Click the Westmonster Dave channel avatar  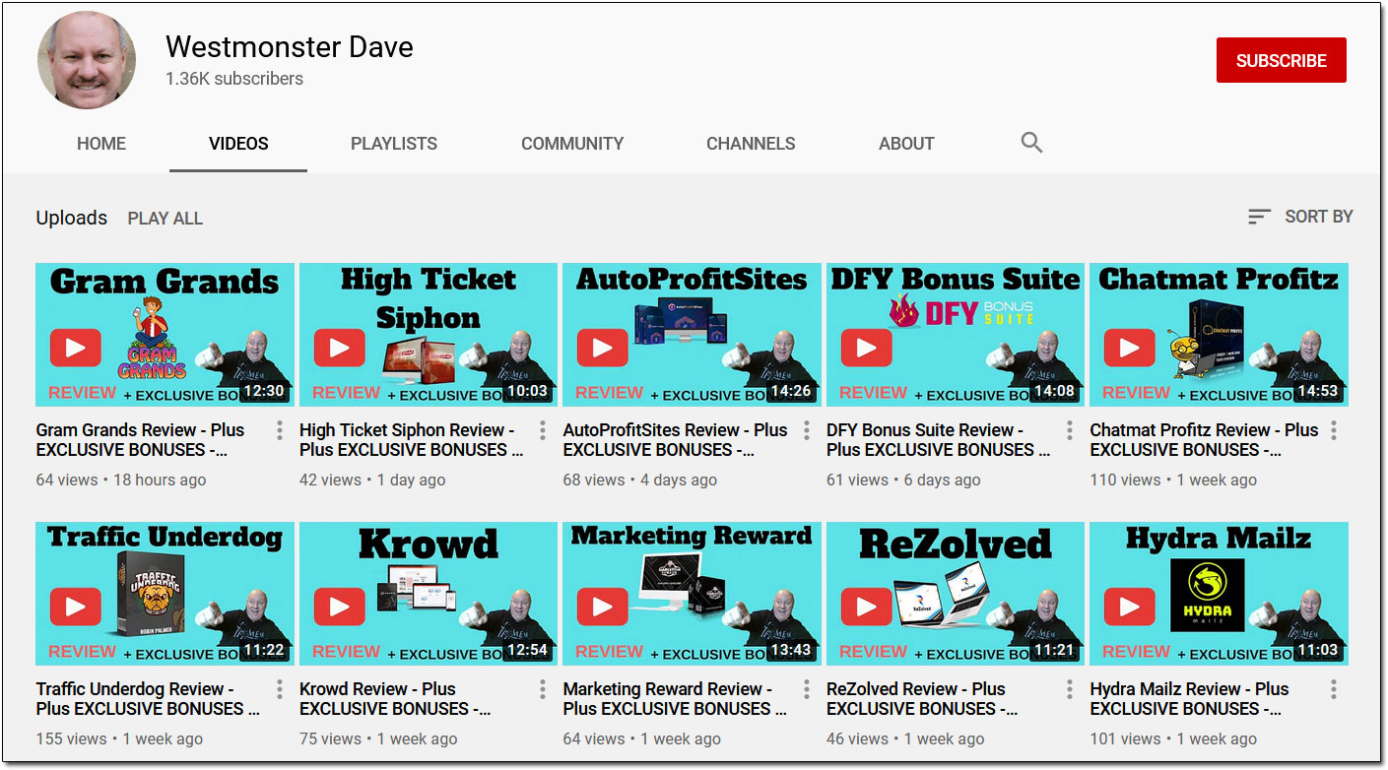87,61
